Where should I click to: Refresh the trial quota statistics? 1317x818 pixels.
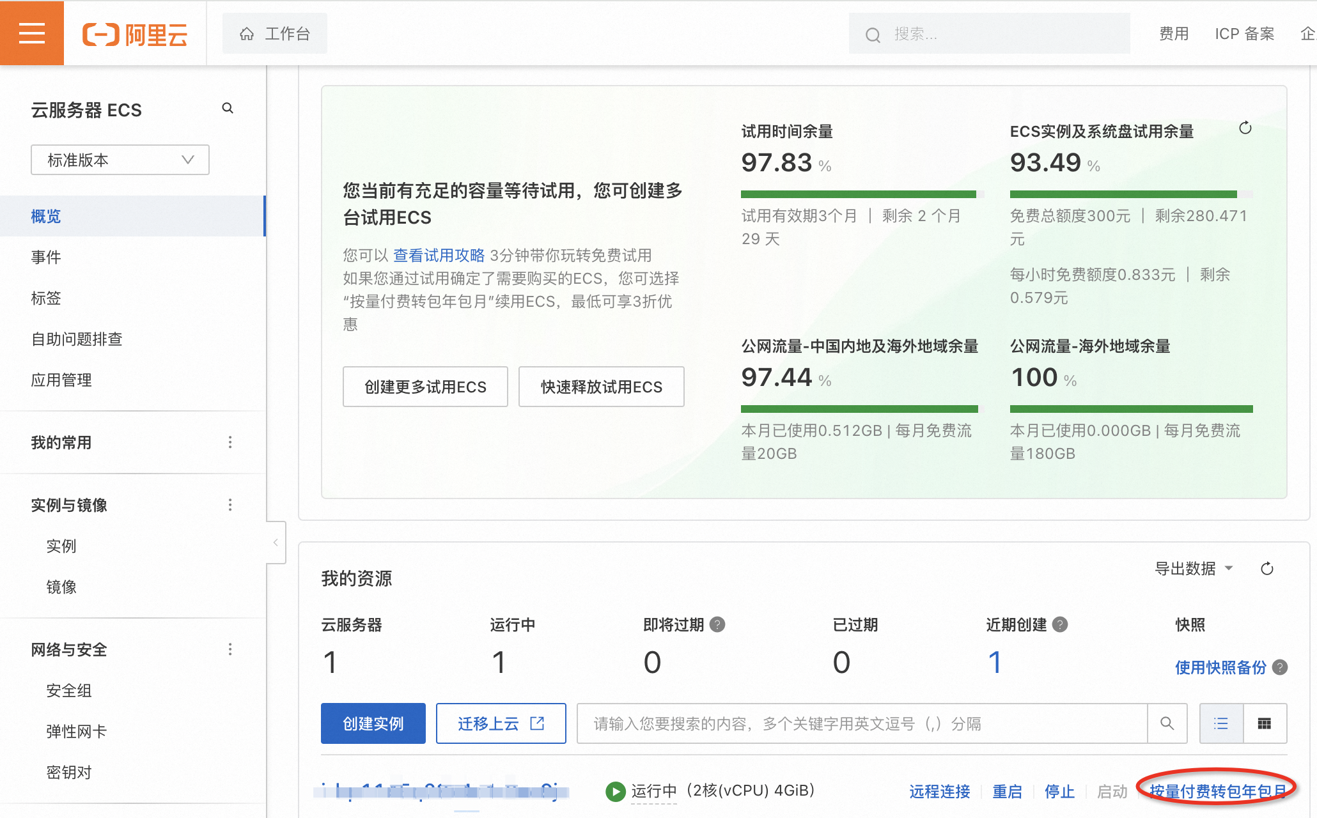[x=1245, y=128]
